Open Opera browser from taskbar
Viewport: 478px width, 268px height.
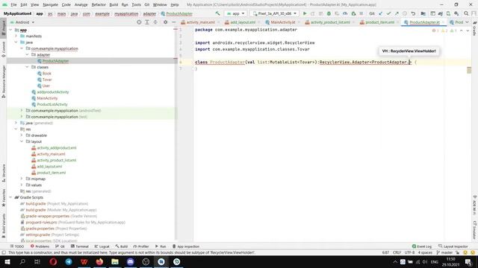tap(53, 261)
